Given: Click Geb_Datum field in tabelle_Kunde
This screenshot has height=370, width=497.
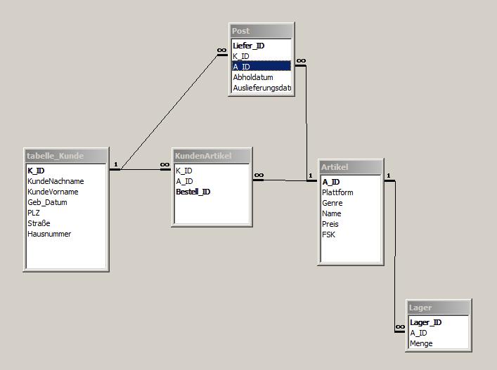Looking at the screenshot, I should (66, 202).
